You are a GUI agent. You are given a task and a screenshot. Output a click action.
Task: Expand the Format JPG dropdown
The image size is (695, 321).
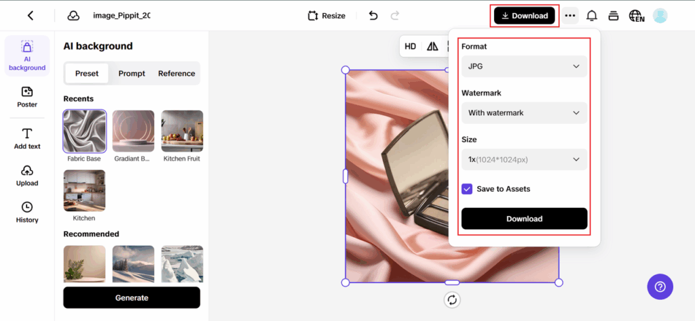(523, 66)
